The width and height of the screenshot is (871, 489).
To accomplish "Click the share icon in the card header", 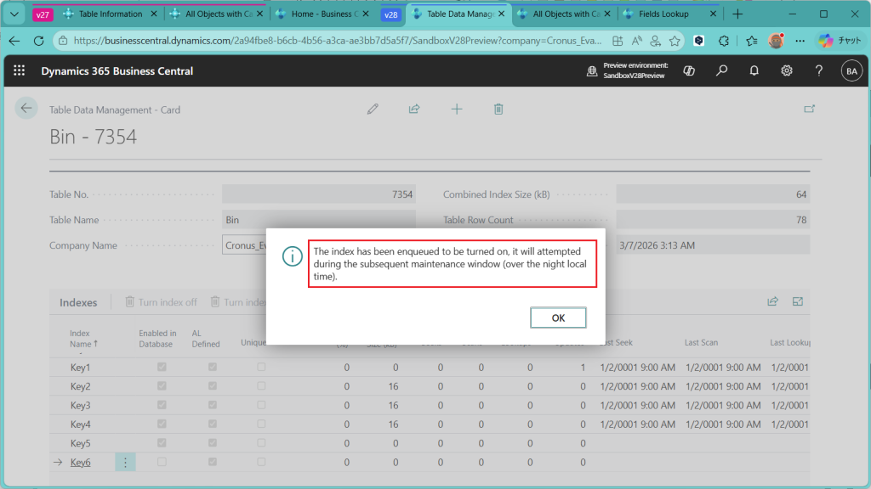I will pyautogui.click(x=414, y=109).
